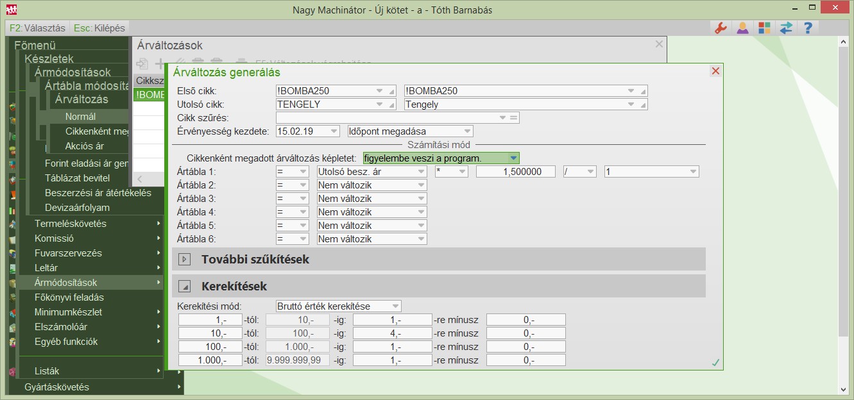Viewport: 854px width, 400px height.
Task: Close the Árváltozás generálás dialog
Action: (715, 71)
